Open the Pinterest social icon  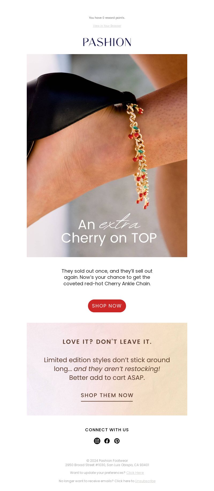point(117,441)
